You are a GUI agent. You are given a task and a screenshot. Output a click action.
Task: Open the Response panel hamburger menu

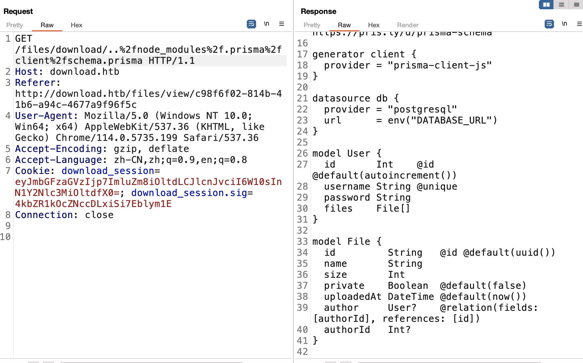(579, 24)
